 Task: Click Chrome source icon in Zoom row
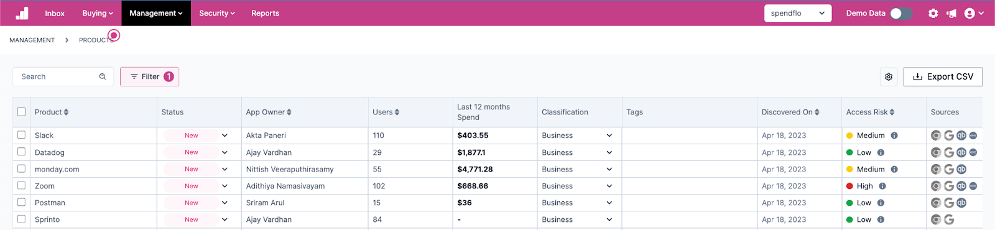coord(936,186)
